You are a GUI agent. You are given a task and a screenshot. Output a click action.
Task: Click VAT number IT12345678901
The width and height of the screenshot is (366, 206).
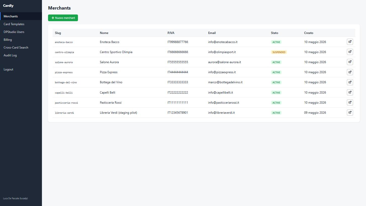178,113
